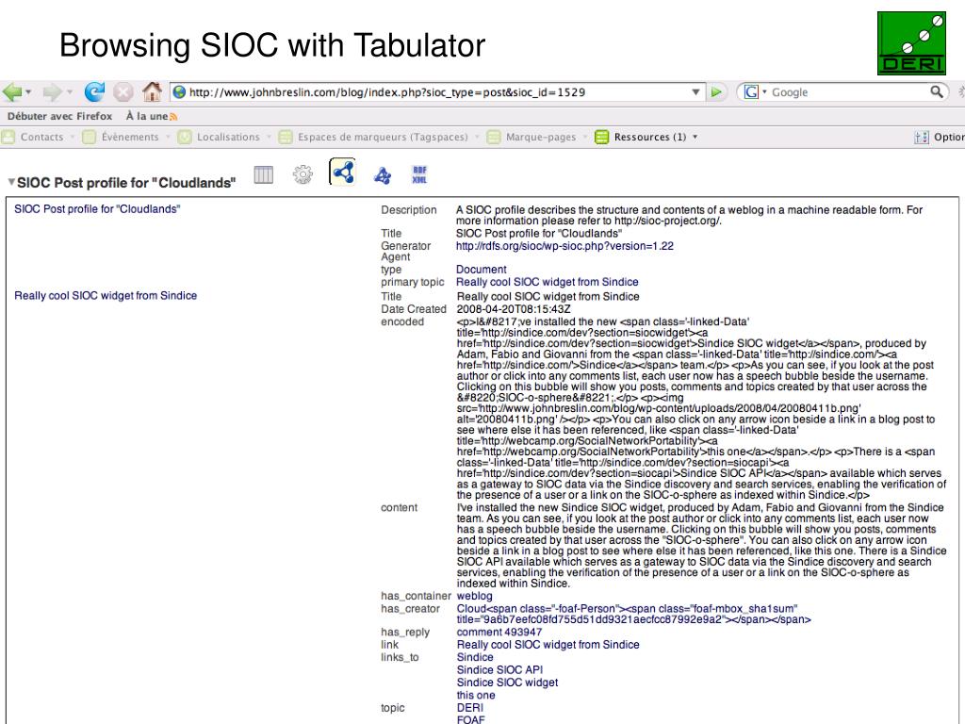
Task: Click the 'encoded' property label
Action: pos(401,322)
